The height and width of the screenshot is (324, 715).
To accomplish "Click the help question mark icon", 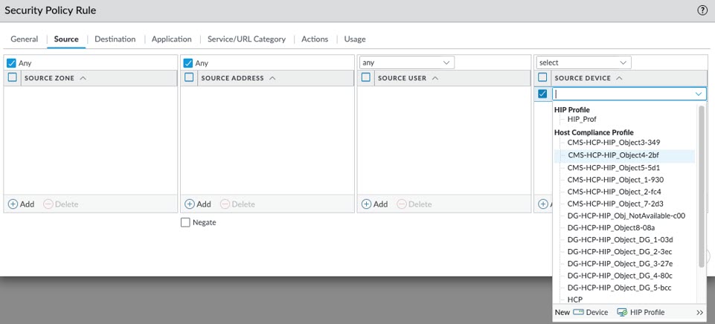I will pos(702,10).
